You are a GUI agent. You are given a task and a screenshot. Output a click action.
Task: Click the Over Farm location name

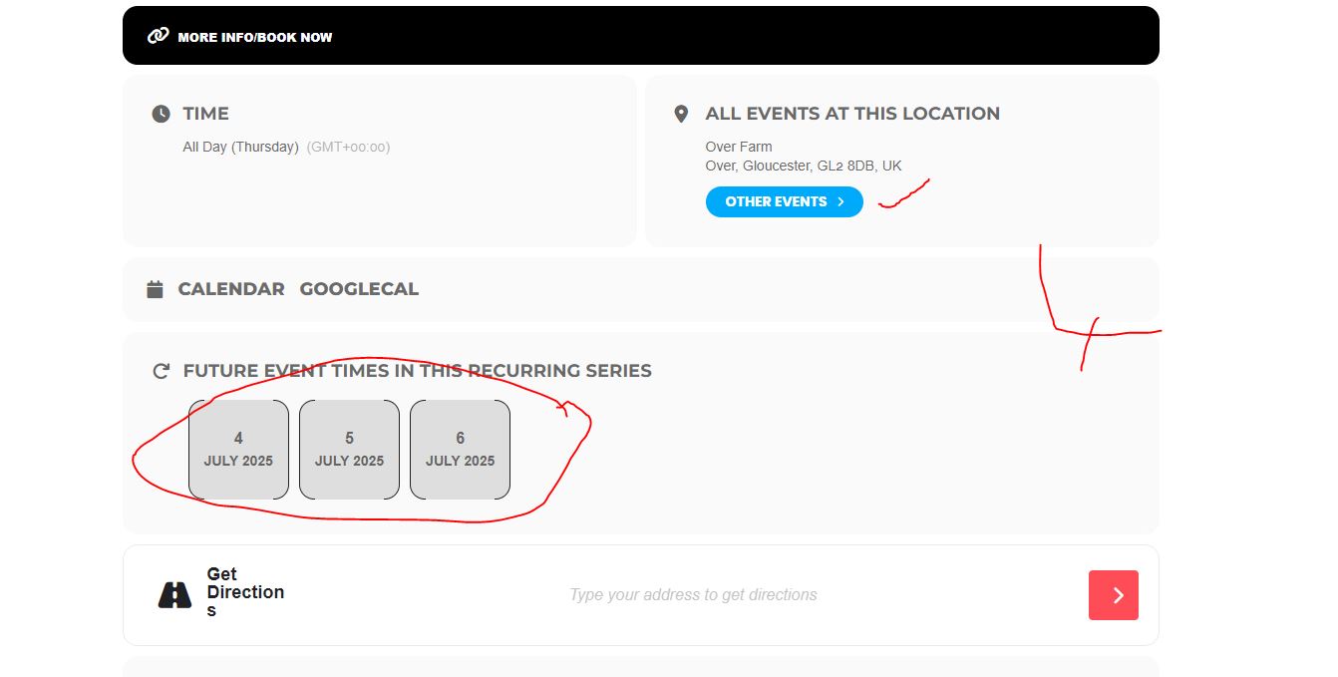coord(739,147)
